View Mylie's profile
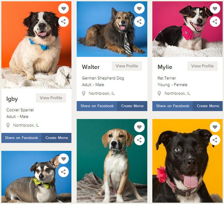The image size is (224, 204). [202, 66]
